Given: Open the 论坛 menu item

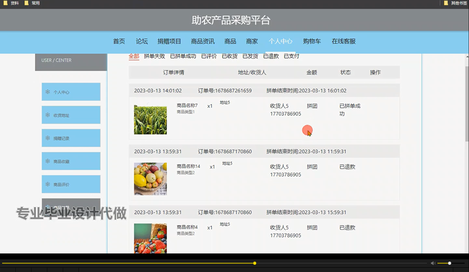Looking at the screenshot, I should click(142, 41).
